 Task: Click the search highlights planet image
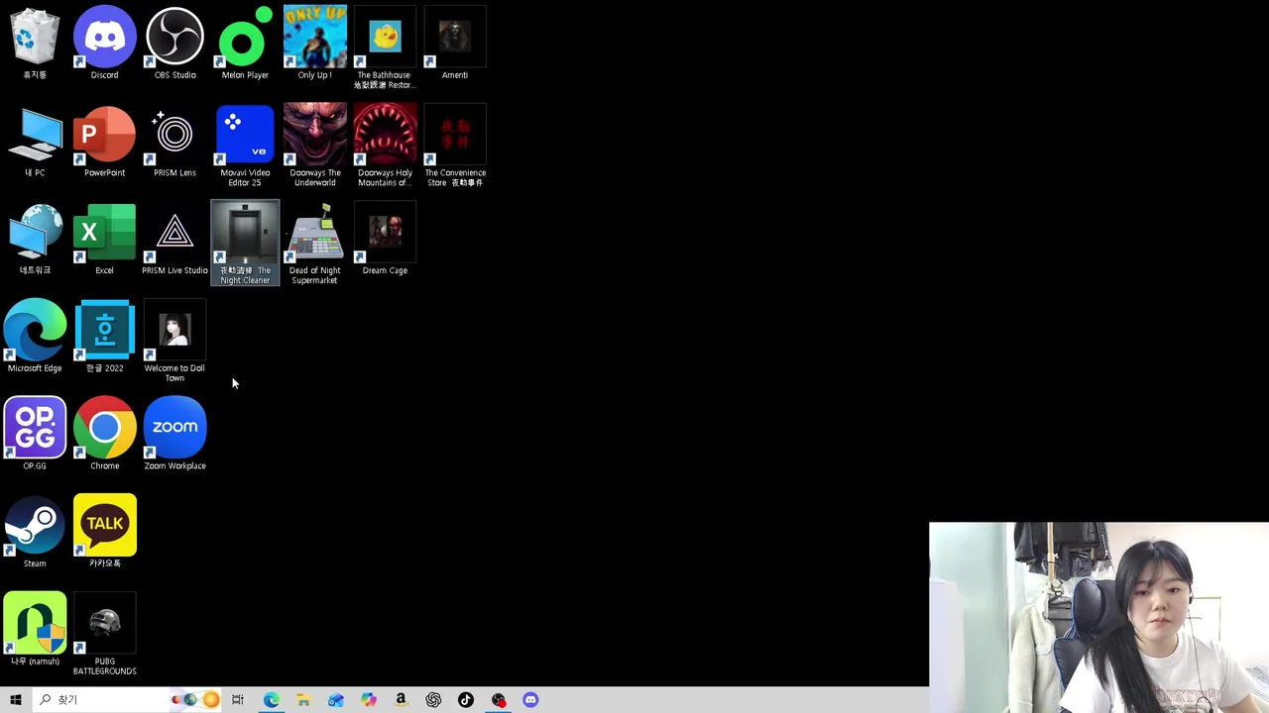point(194,700)
